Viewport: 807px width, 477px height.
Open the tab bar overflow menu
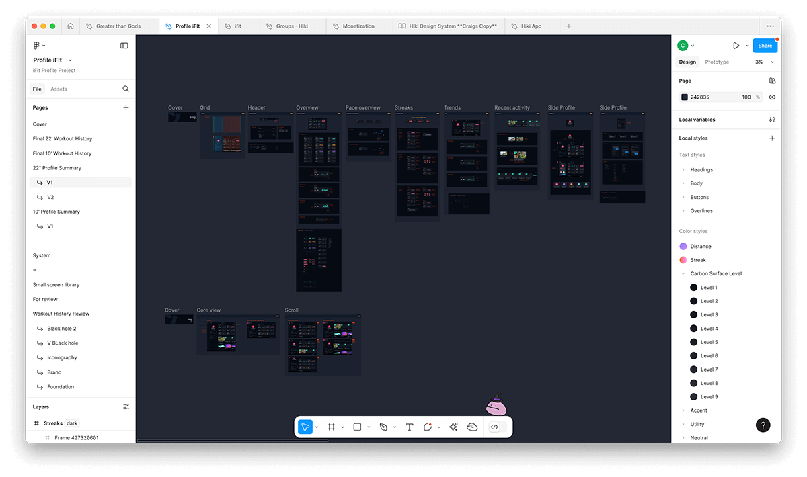tap(771, 26)
